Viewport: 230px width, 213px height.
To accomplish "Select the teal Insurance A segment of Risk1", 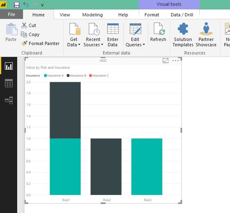I will click(65, 167).
